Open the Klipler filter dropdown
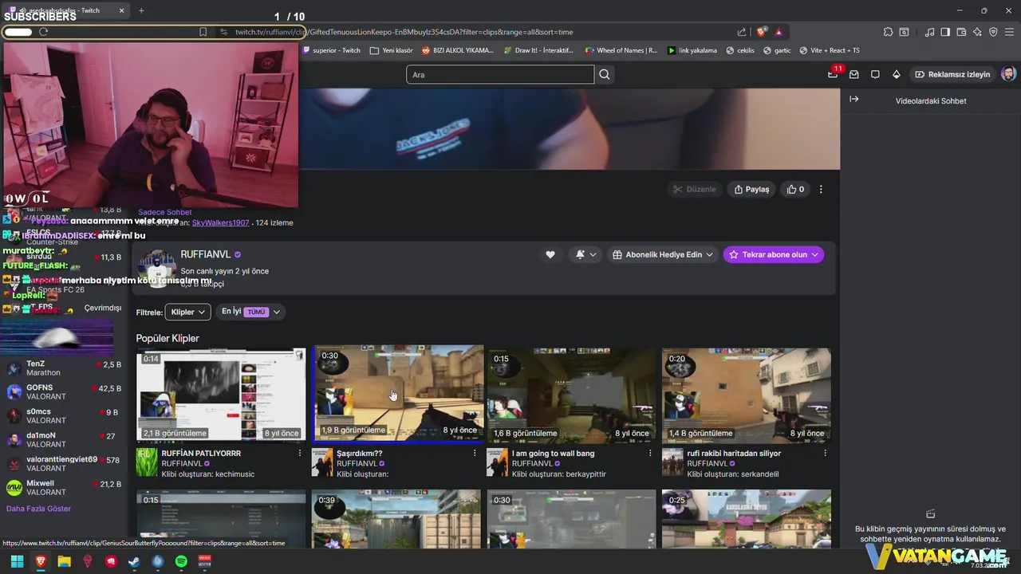Image resolution: width=1021 pixels, height=574 pixels. coord(187,313)
